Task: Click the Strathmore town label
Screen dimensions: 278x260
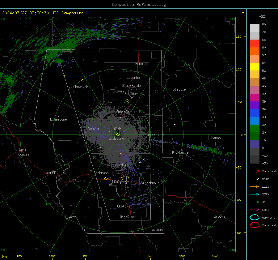Action: point(150,183)
